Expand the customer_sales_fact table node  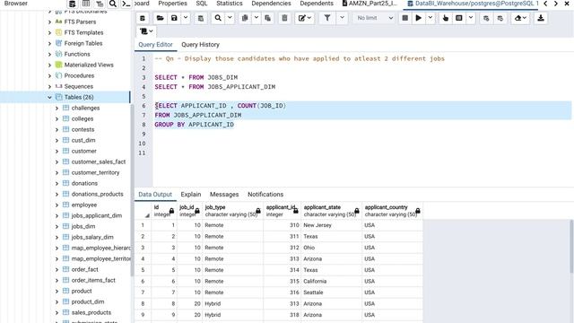pyautogui.click(x=57, y=161)
